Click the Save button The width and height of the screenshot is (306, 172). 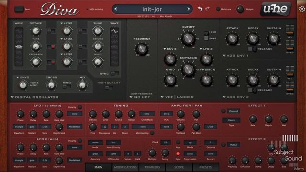coord(19,9)
